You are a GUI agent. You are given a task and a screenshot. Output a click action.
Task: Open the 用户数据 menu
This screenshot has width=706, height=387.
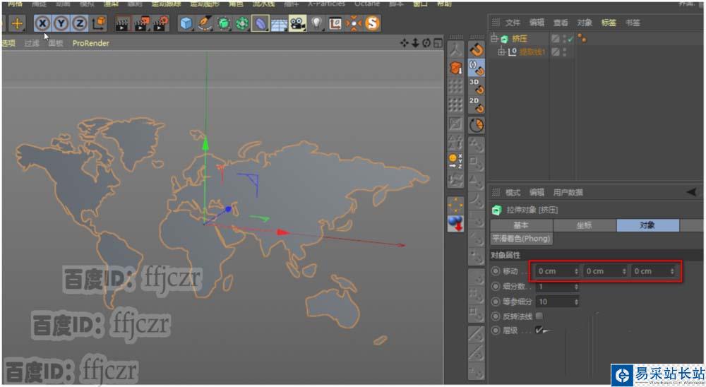568,192
